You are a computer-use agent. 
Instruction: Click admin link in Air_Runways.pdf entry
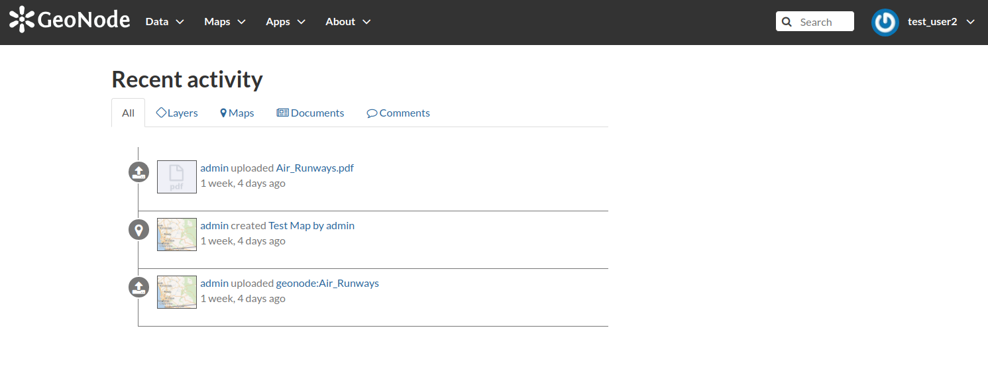click(x=214, y=168)
